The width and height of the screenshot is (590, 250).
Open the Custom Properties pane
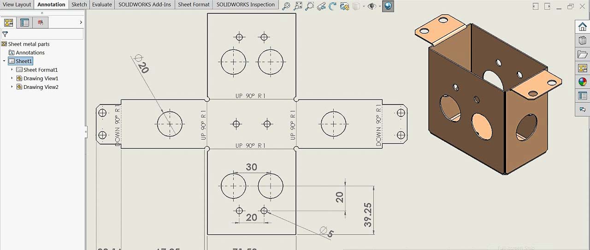(583, 96)
